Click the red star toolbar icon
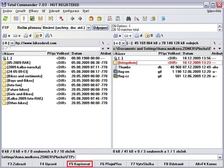Viewport: 224px width, 168px height. [62, 19]
